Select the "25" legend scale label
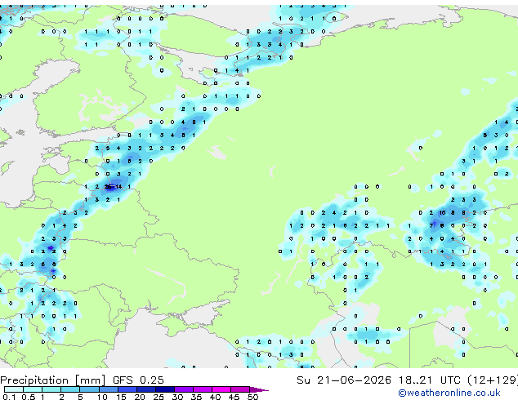This screenshot has height=400, width=518. tap(159, 397)
